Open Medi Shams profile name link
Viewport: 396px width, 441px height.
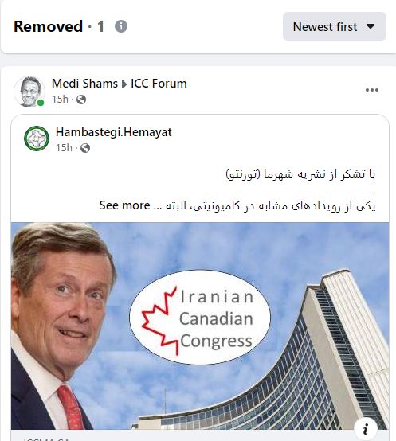coord(84,84)
